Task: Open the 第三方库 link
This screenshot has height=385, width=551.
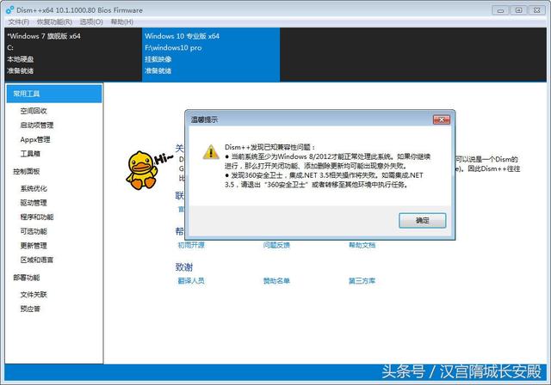Action: coord(362,281)
